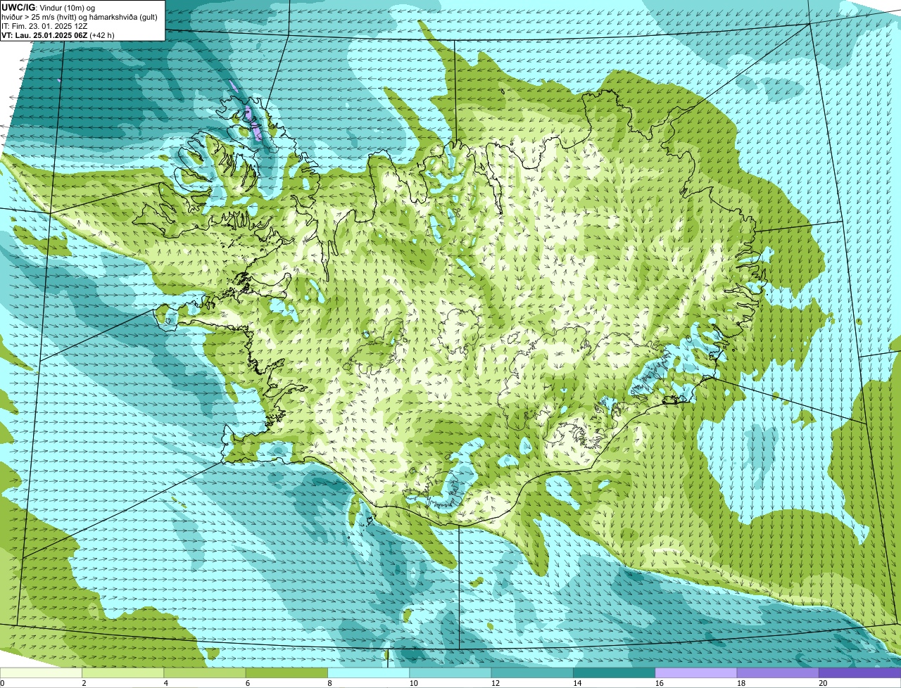Click the legend scale label '18'

tap(741, 683)
